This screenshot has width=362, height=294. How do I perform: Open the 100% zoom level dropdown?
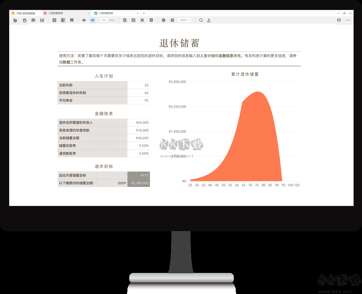pyautogui.click(x=184, y=20)
